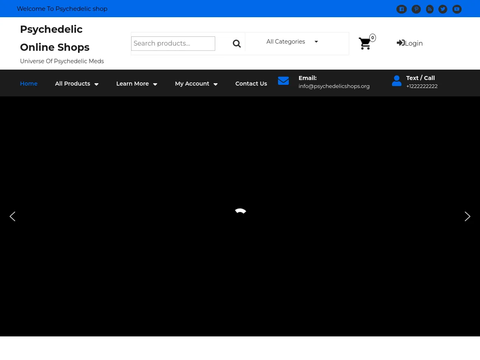Open the Learn More submenu

(x=136, y=84)
